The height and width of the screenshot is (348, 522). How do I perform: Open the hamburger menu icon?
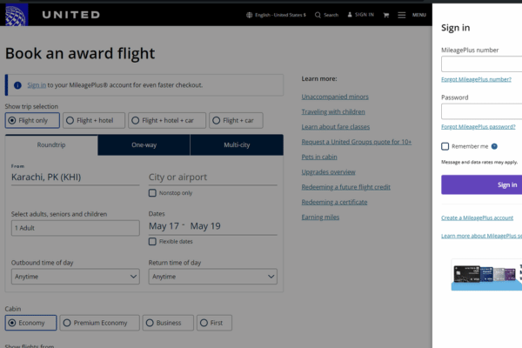pos(402,15)
